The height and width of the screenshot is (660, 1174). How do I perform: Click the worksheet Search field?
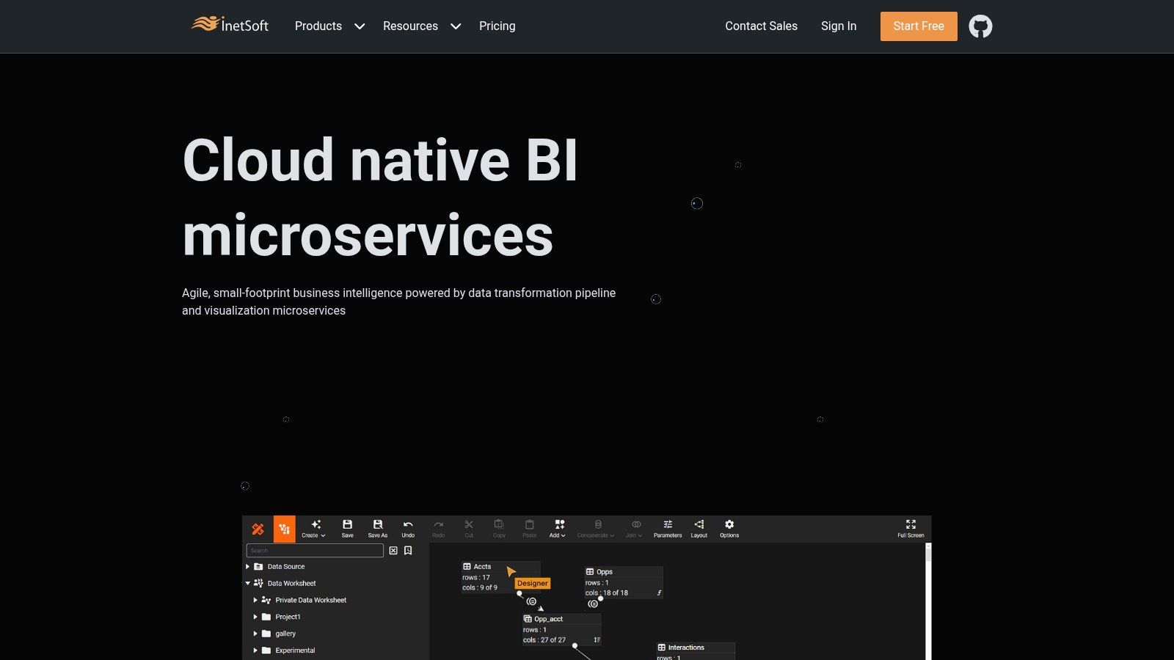click(315, 551)
